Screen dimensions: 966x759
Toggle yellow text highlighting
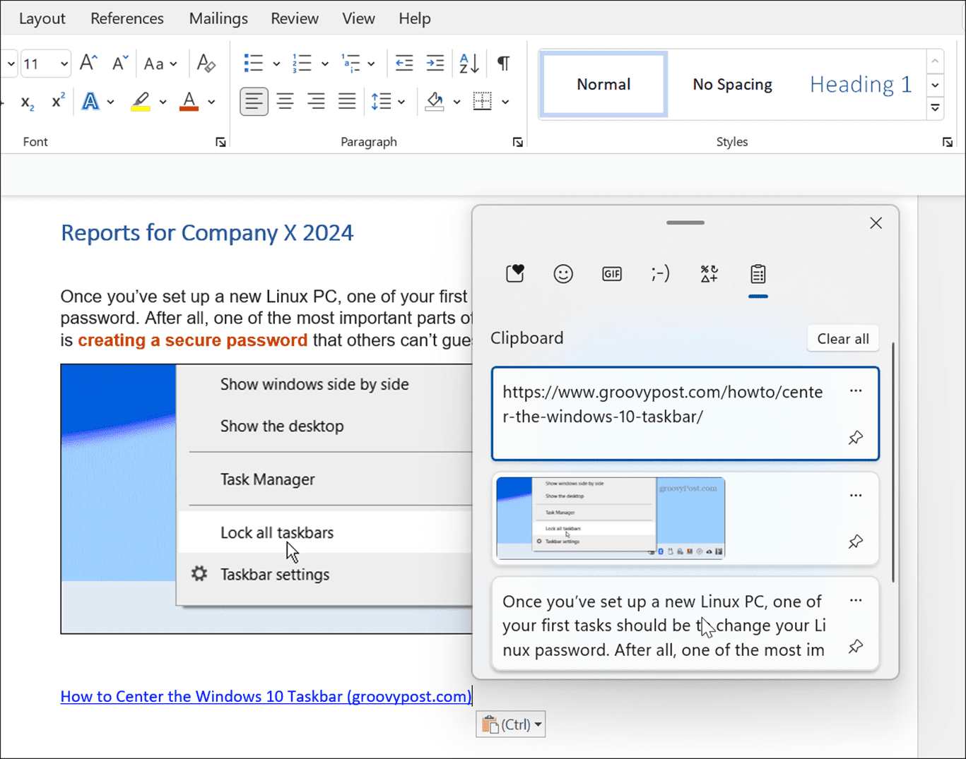141,101
